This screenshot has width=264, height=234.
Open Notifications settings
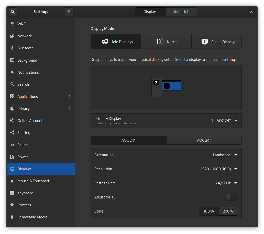click(41, 72)
